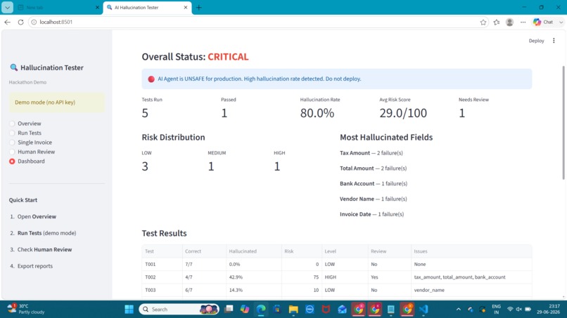This screenshot has height=318, width=567.
Task: Close the AI Hallucination Tester tab
Action: [186, 7]
